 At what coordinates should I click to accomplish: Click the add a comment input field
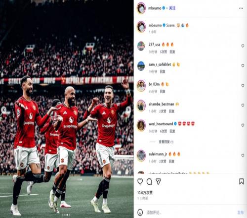(x=190, y=213)
